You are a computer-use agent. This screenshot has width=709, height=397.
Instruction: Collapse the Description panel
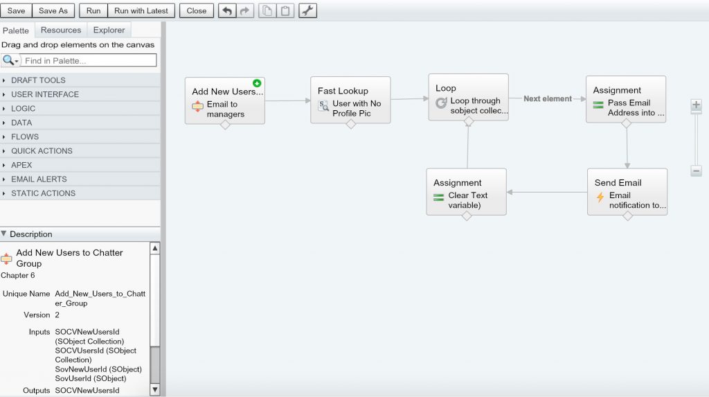tap(4, 234)
